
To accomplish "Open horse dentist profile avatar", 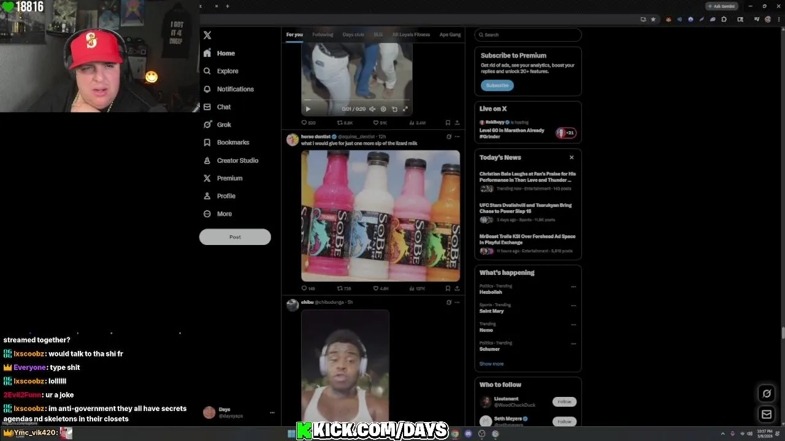I will coord(293,140).
